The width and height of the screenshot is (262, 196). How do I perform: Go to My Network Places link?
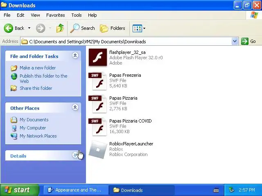pos(38,136)
